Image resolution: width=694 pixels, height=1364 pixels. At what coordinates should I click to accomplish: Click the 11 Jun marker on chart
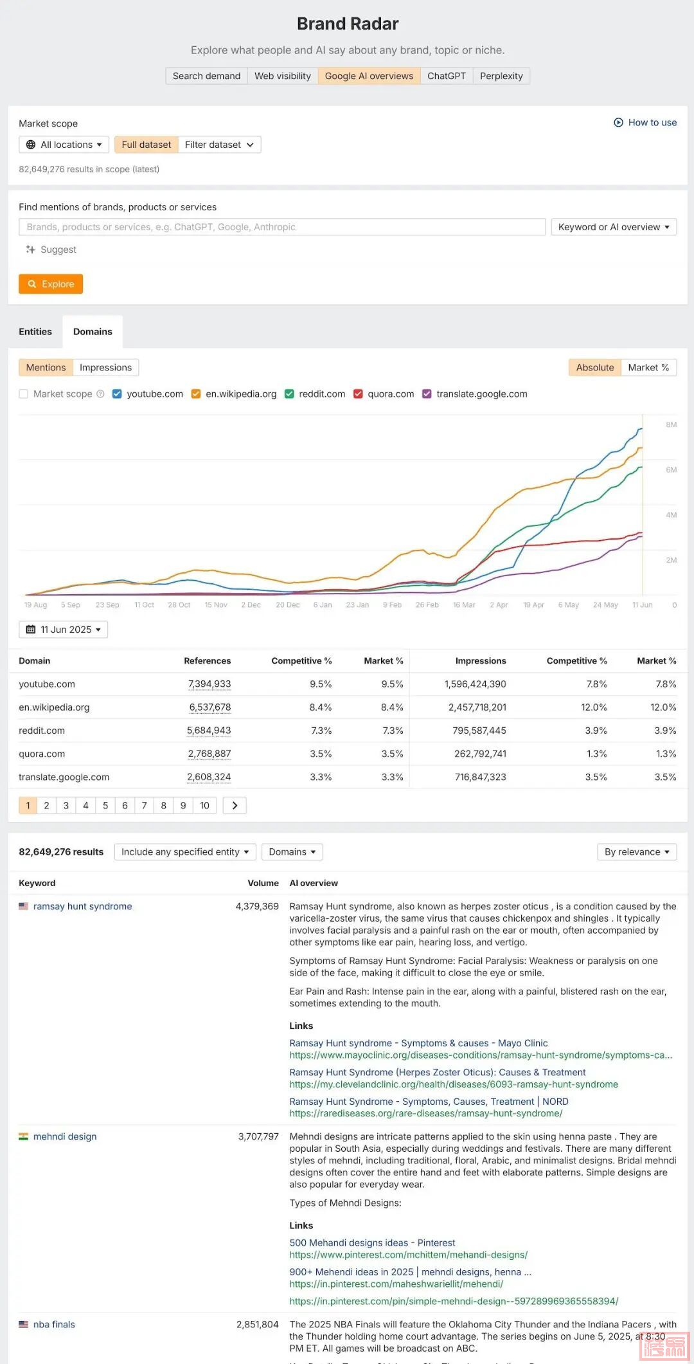[642, 605]
